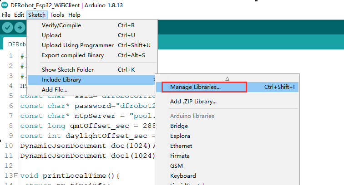Viewport: 344px width, 185px height.
Task: Click 'doc(1024)' on line 10
Action: pyautogui.click(x=131, y=146)
